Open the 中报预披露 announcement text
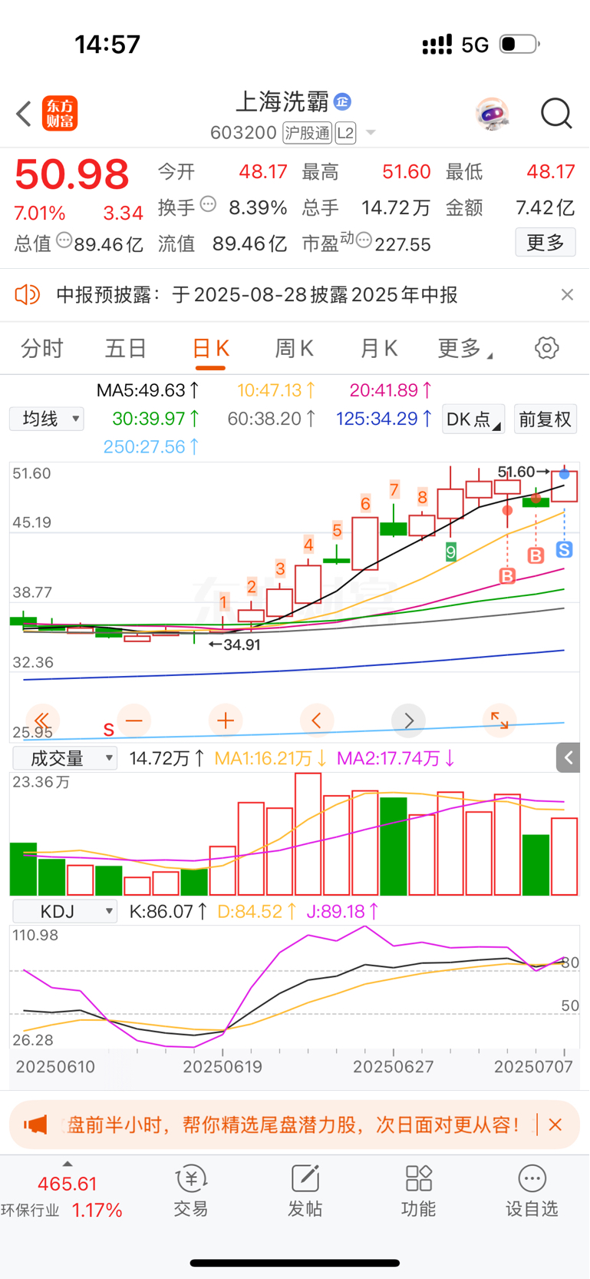The image size is (590, 1279). tap(257, 294)
